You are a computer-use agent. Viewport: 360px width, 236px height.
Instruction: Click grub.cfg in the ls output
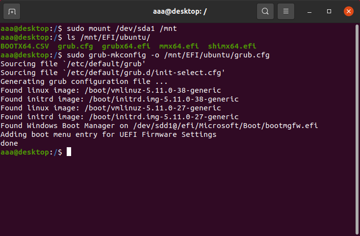[76, 46]
